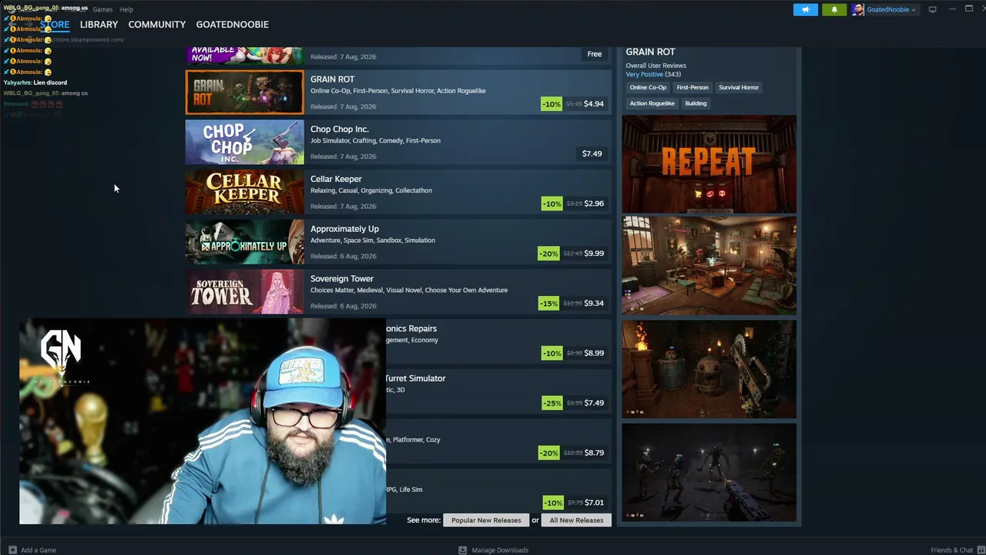Viewport: 986px width, 555px height.
Task: Open the REPEAT screenshot of GRAIN ROT
Action: [709, 164]
